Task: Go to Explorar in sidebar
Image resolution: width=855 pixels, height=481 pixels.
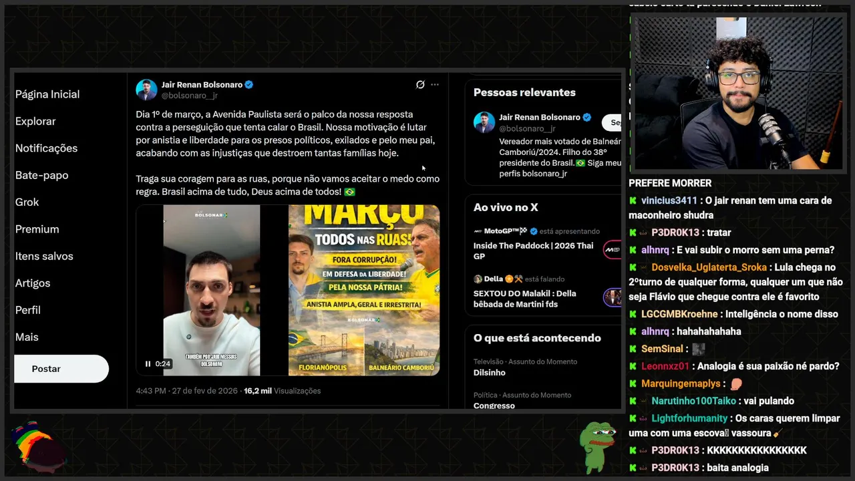Action: [35, 121]
